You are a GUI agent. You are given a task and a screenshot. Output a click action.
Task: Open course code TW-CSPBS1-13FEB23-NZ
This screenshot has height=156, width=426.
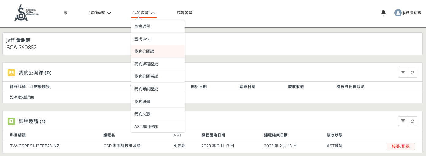click(x=35, y=146)
